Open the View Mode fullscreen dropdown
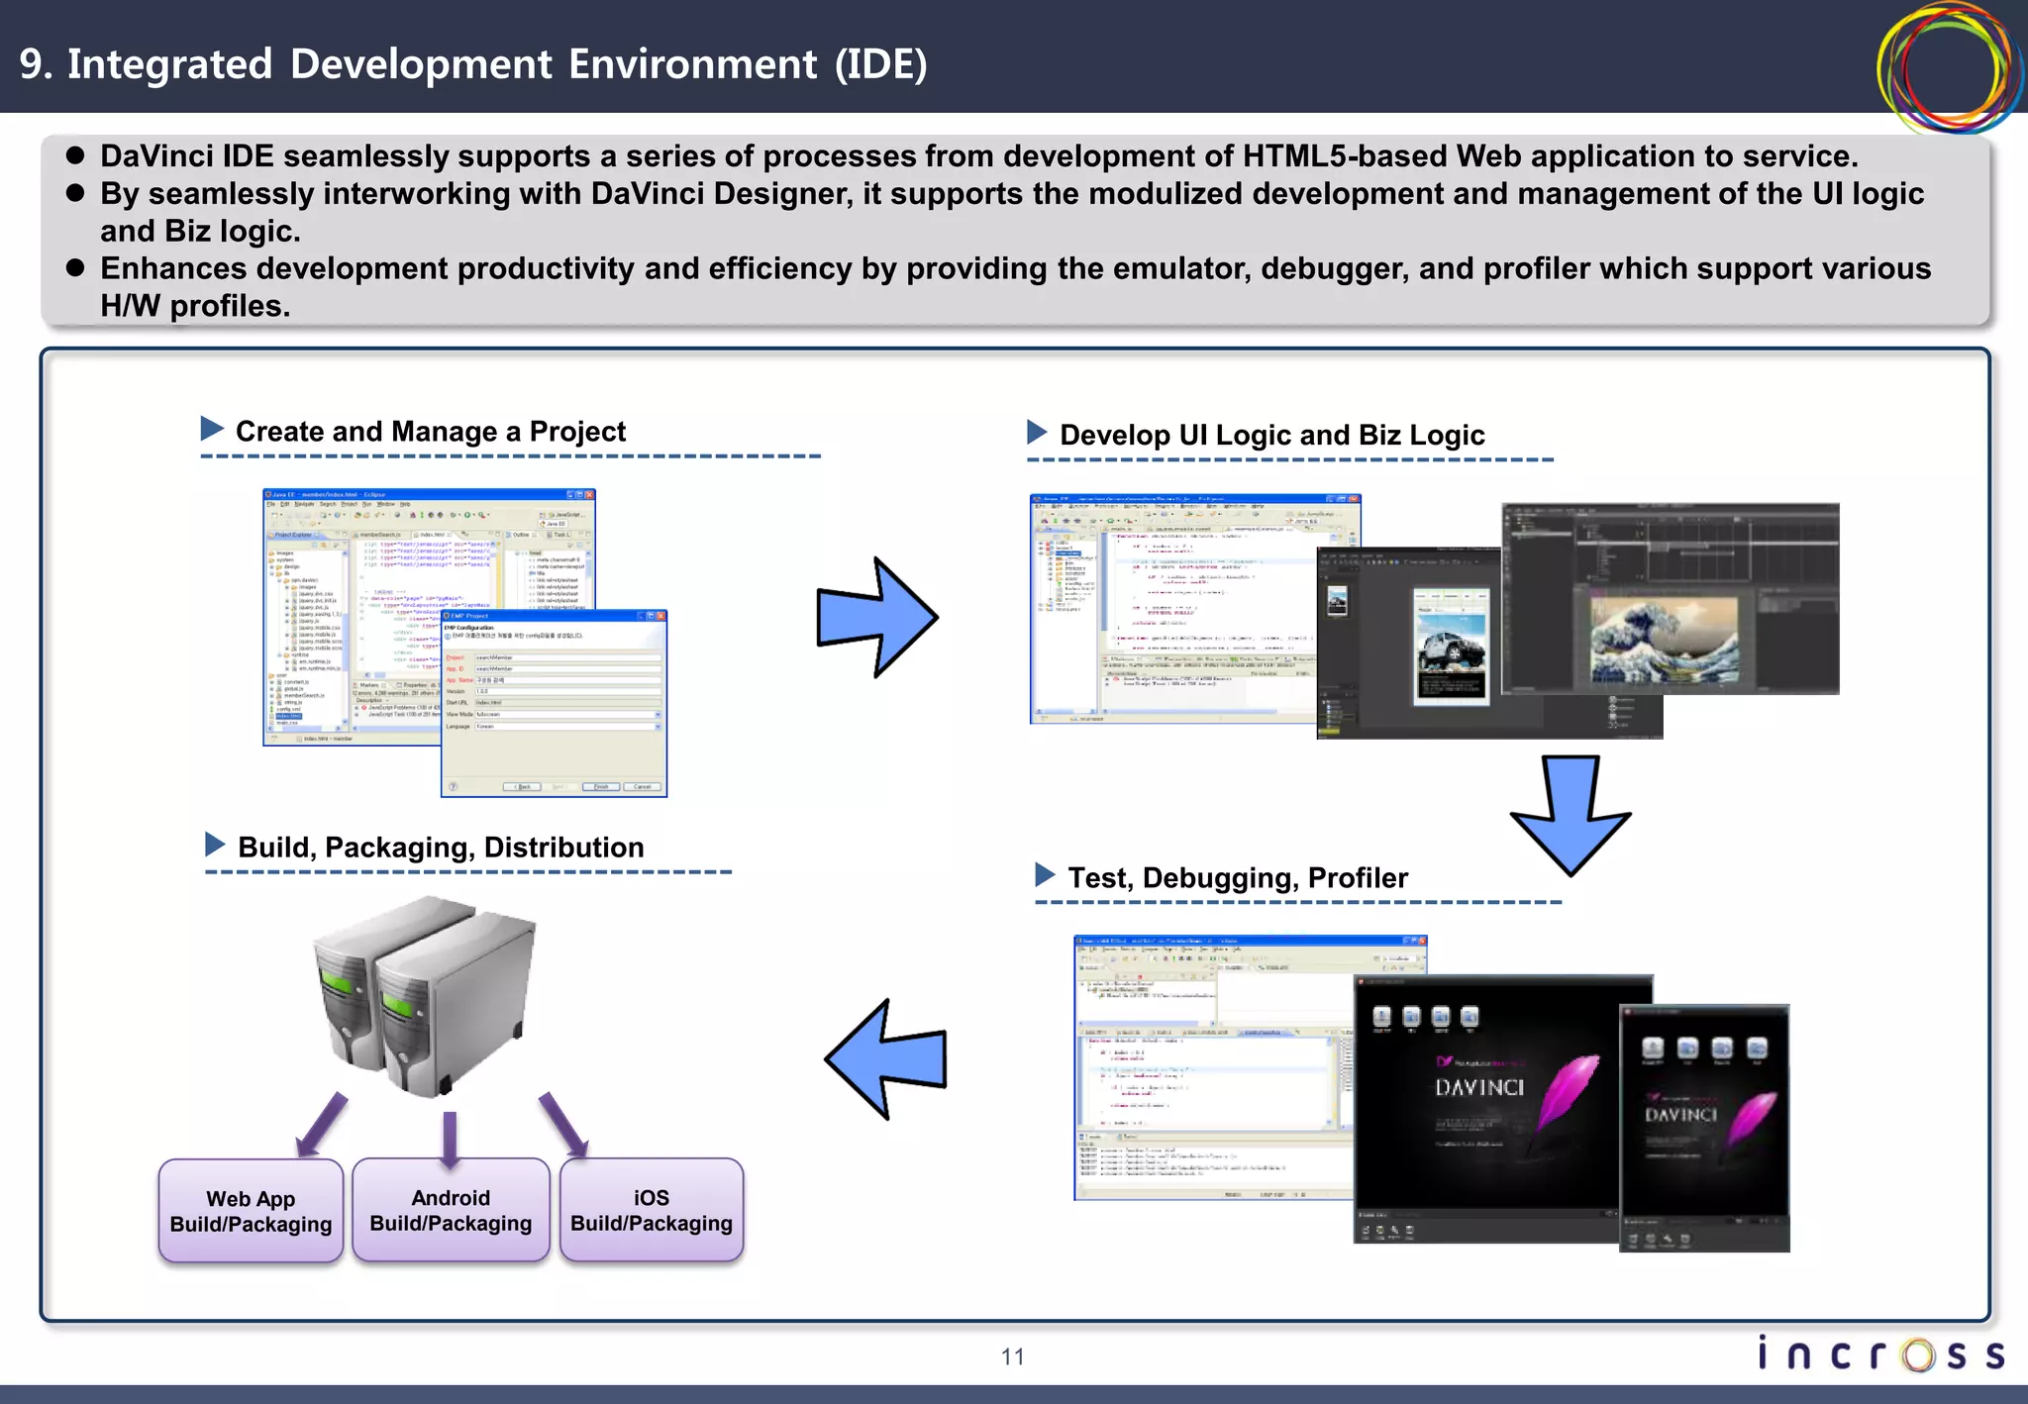 click(658, 714)
